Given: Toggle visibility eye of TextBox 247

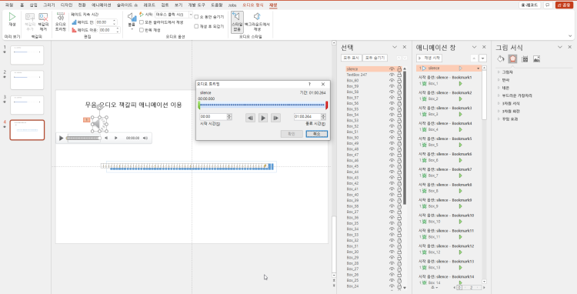Looking at the screenshot, I should (x=392, y=75).
